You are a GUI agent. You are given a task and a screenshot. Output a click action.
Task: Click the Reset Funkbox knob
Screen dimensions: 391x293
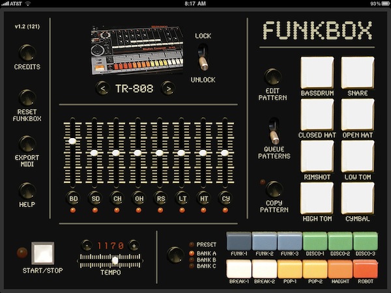(x=27, y=98)
